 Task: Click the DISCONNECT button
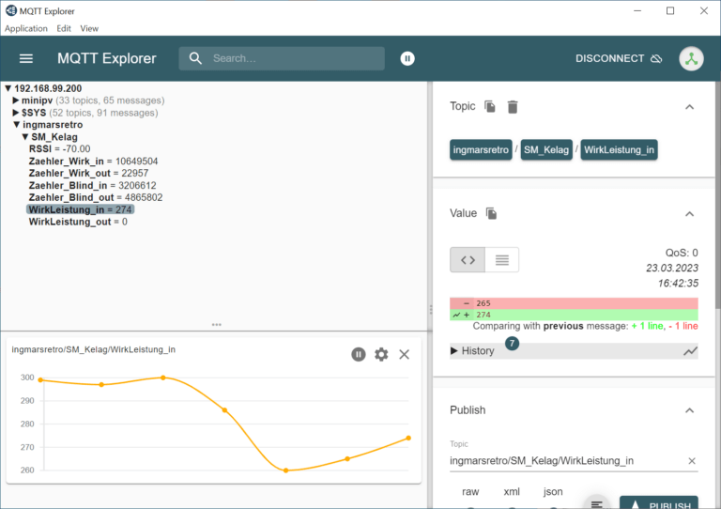point(618,58)
